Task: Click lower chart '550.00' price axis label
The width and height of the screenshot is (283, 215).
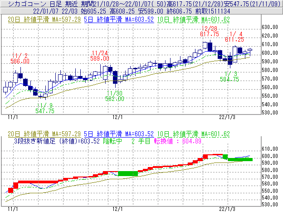Action: click(270, 191)
